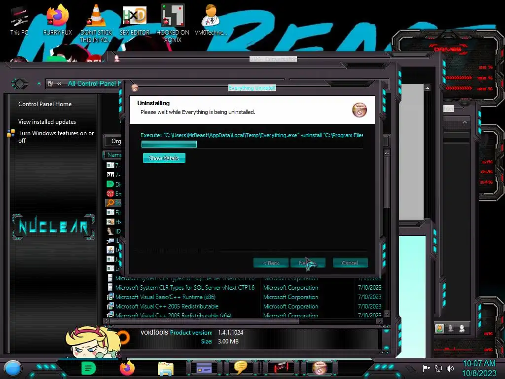Viewport: 505px width, 379px height.
Task: Click the voidtools publisher label
Action: click(x=154, y=332)
